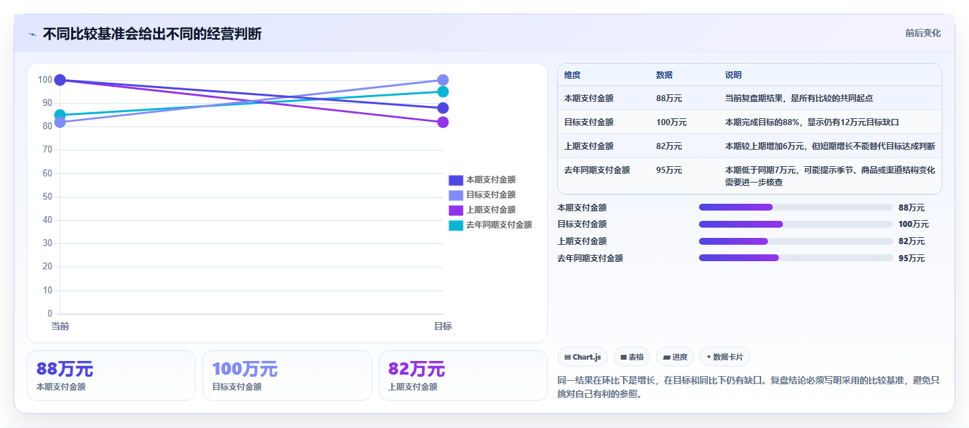Click the 目标 x-axis label

[x=442, y=326]
